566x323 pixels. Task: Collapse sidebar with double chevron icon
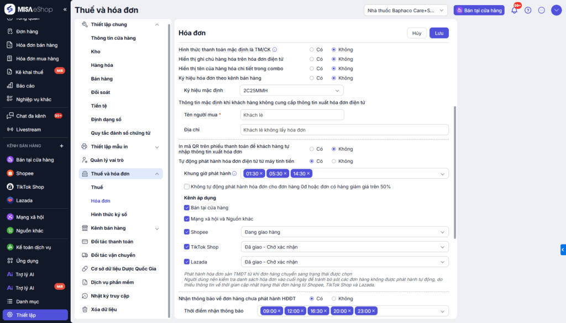(x=65, y=10)
